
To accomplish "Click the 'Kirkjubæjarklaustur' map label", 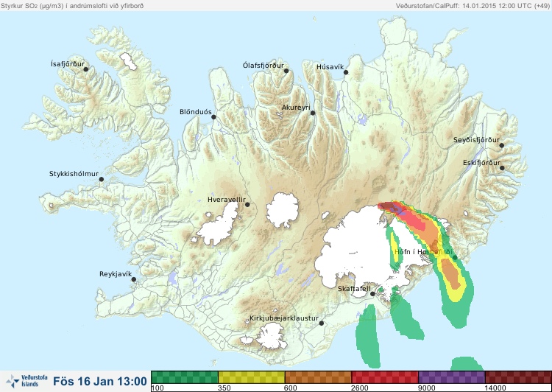I will [284, 318].
